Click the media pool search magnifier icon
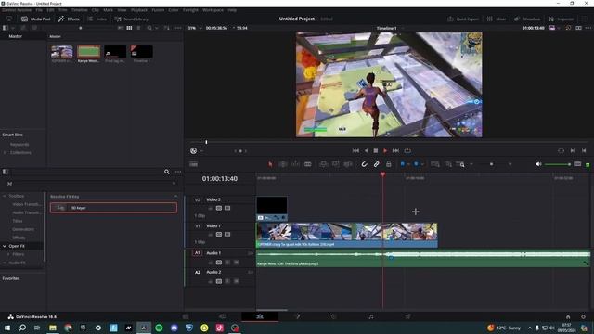 tap(149, 28)
